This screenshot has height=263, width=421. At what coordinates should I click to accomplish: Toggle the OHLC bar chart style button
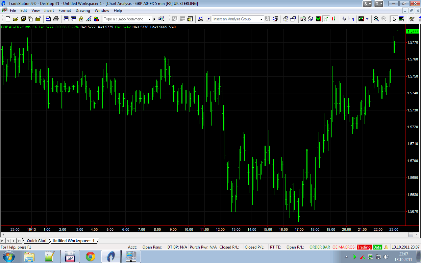point(326,19)
